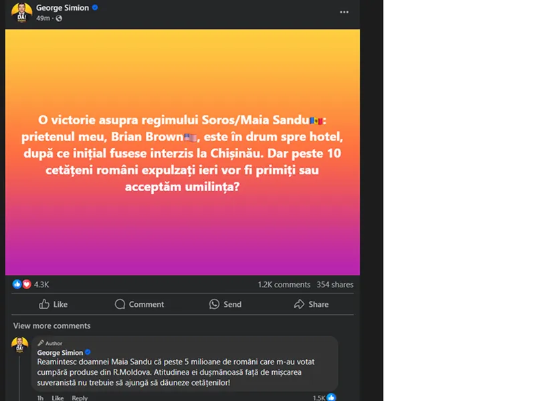Click the comment's 1.5K like reaction icon
This screenshot has width=535, height=401.
331,397
